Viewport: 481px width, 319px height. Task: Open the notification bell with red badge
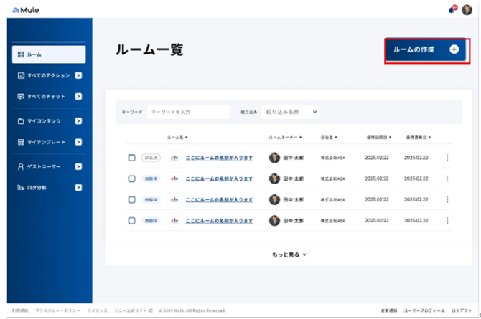pos(452,9)
